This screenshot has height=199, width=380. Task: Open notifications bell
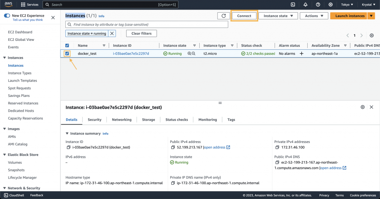click(x=305, y=4)
